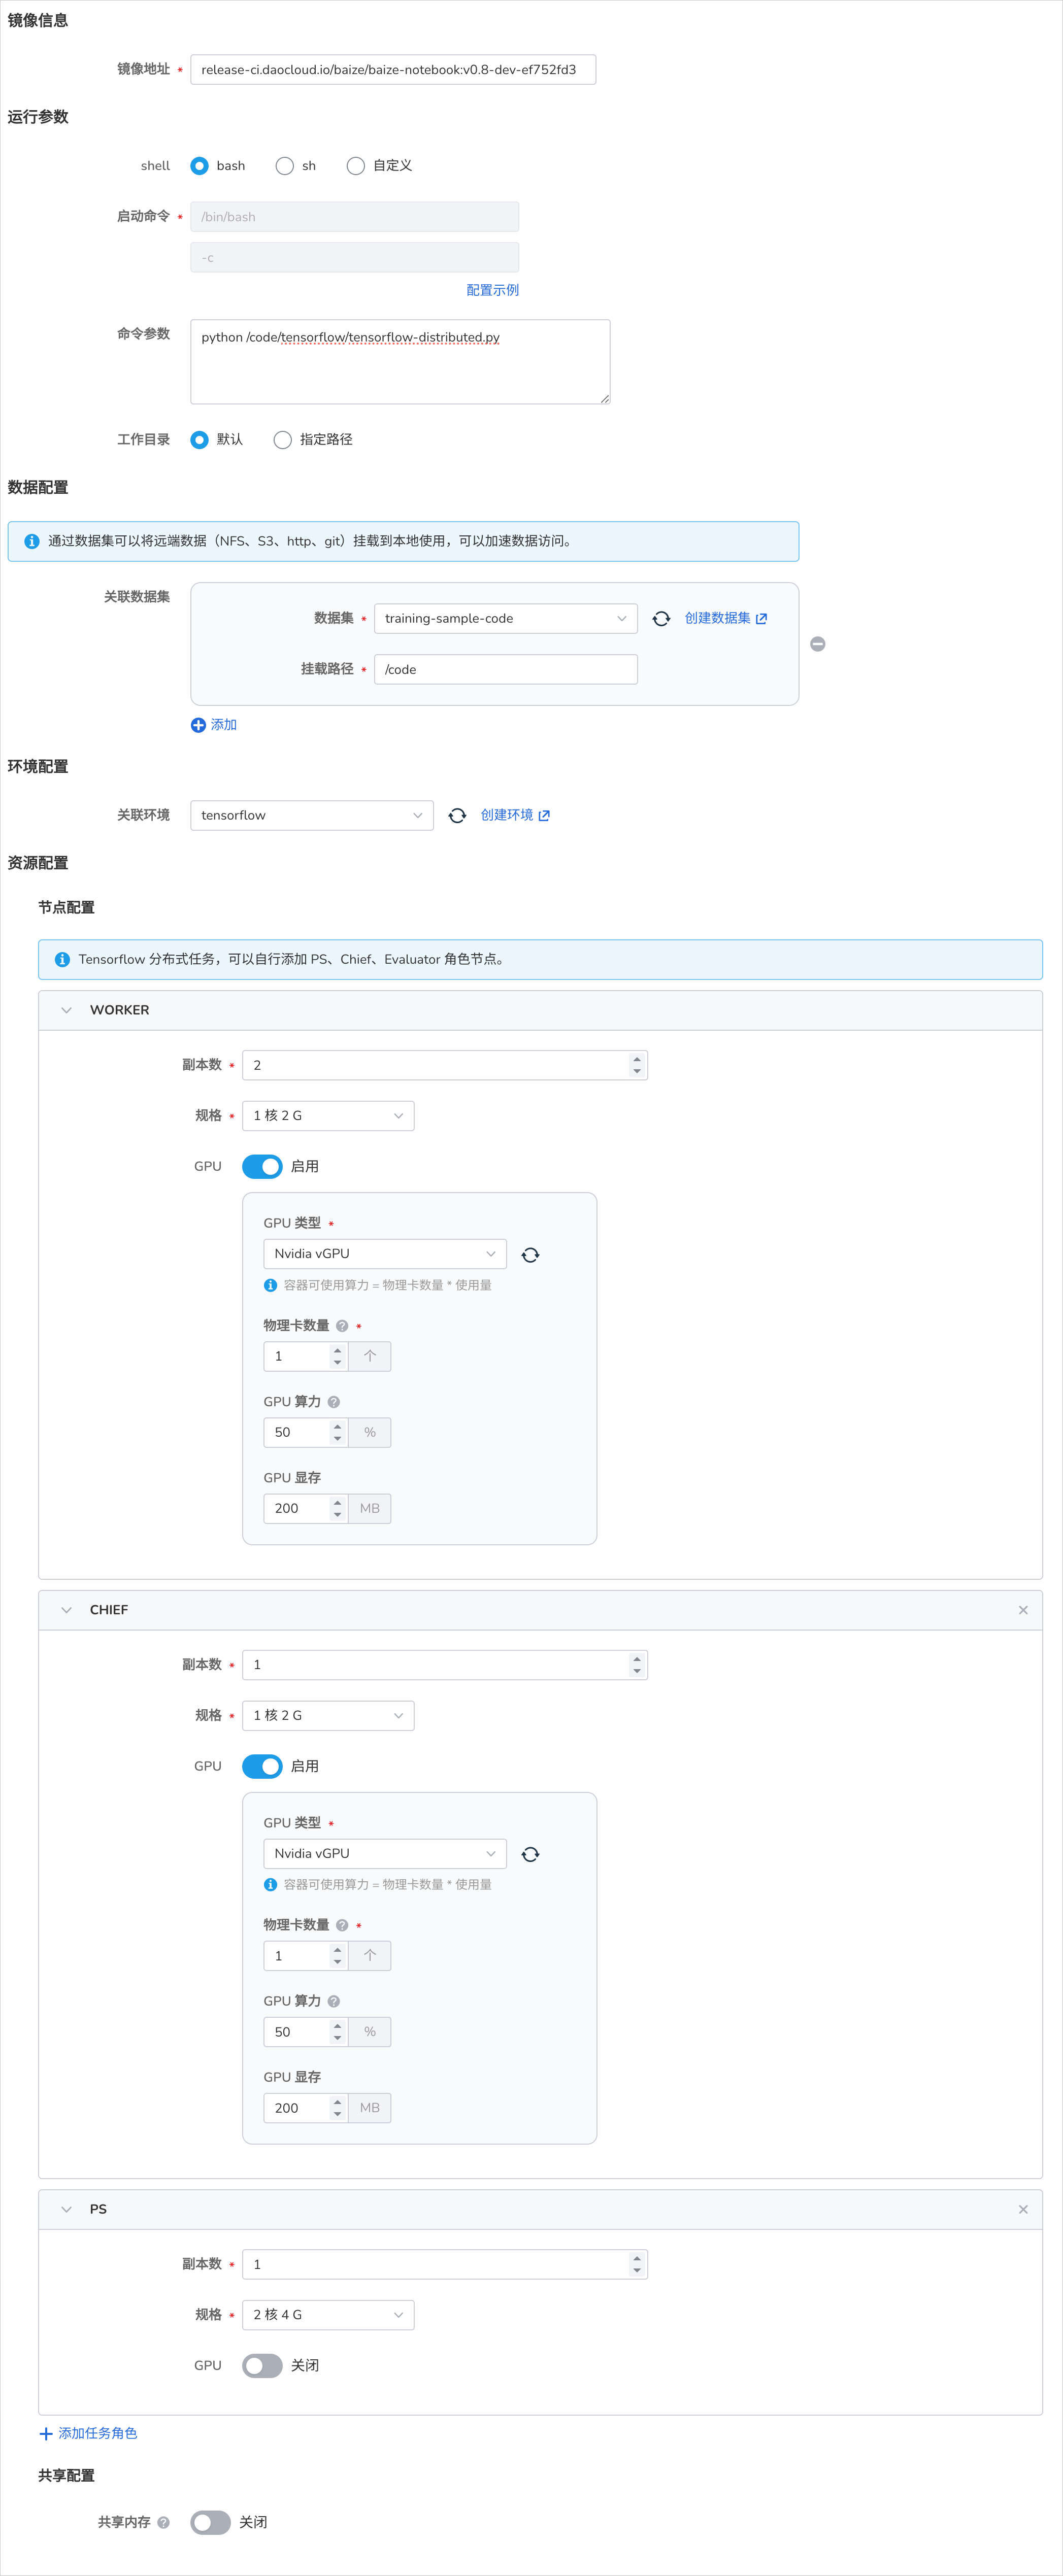Refresh the associated environment list
The height and width of the screenshot is (2576, 1063).
[x=457, y=816]
